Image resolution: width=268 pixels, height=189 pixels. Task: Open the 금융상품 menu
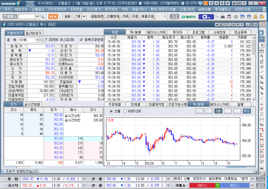(204, 9)
